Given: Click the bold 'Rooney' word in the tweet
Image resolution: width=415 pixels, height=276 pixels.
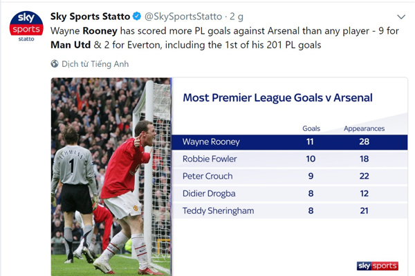Looking at the screenshot, I should [100, 31].
